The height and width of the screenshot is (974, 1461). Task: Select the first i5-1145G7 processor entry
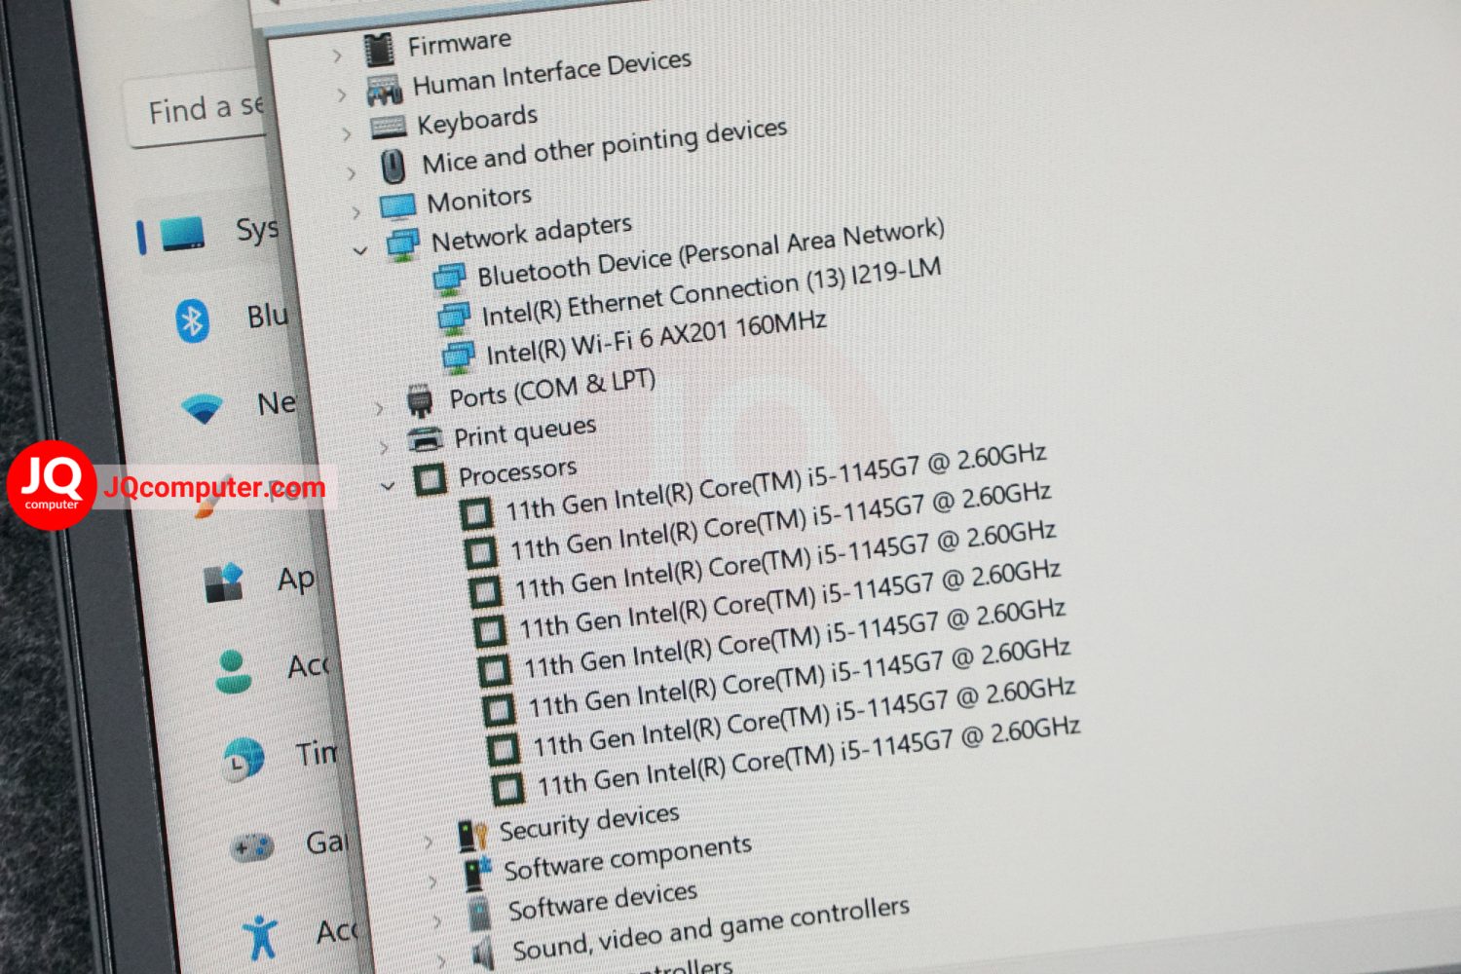pos(775,483)
